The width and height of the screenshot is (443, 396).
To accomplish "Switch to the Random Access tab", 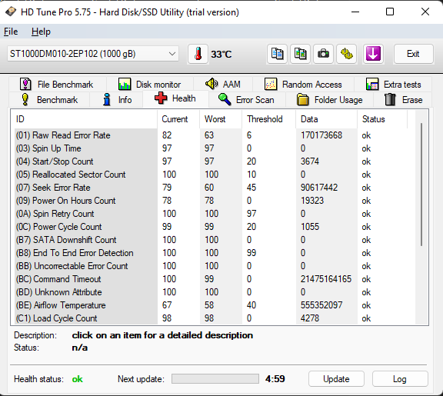I will (303, 84).
